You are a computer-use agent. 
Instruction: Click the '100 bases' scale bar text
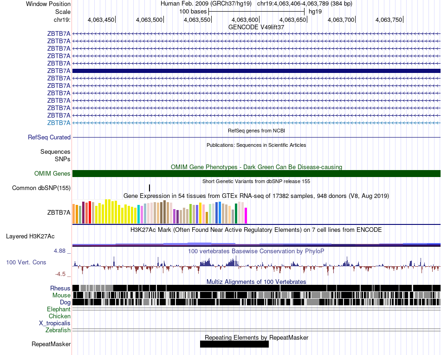(193, 12)
